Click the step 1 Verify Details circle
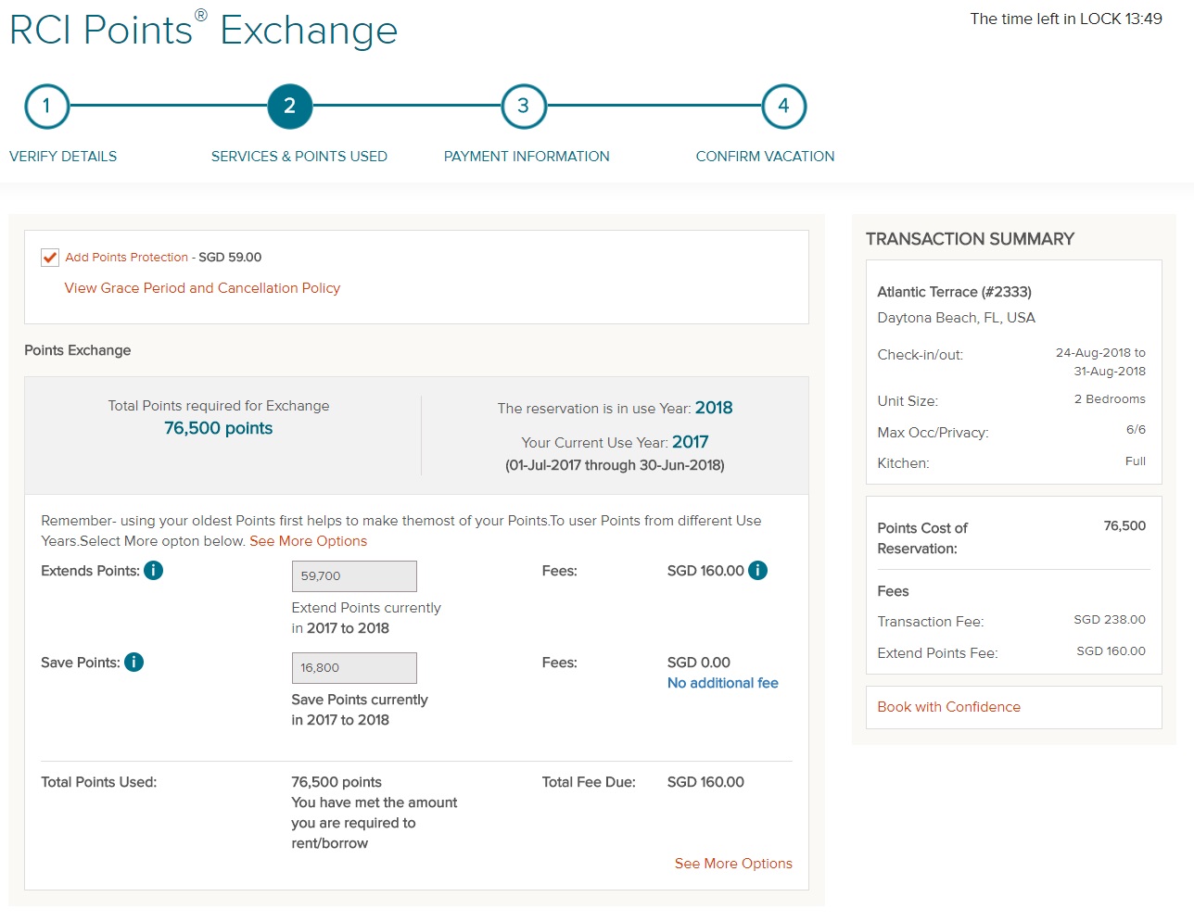Viewport: 1194px width, 922px height. pos(46,107)
